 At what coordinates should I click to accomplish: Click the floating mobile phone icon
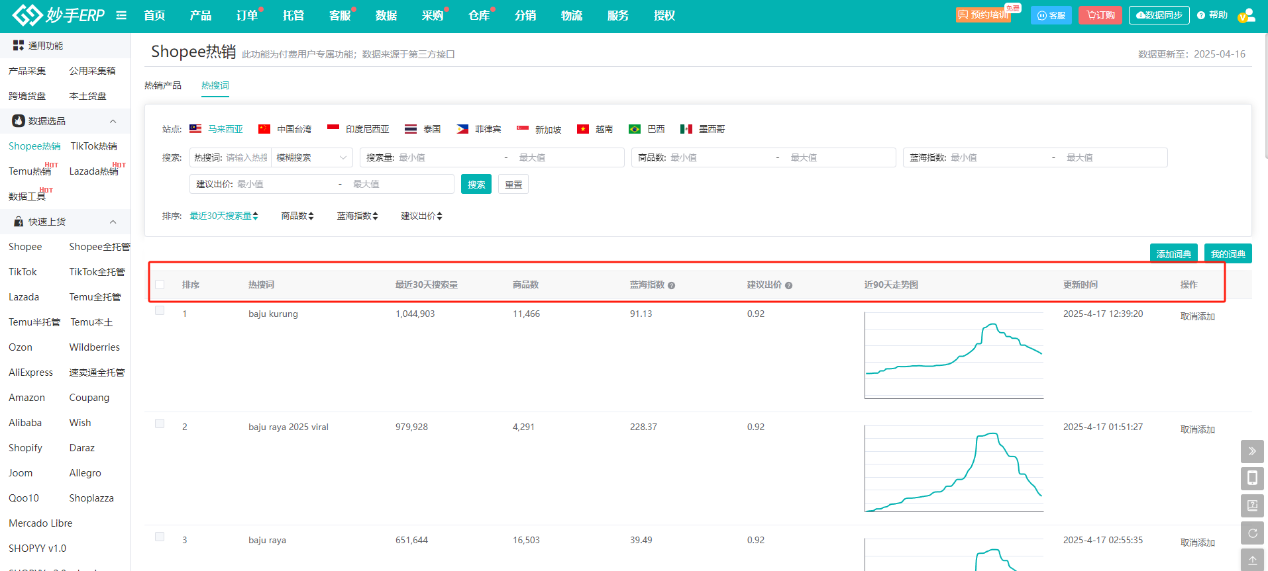pyautogui.click(x=1252, y=478)
